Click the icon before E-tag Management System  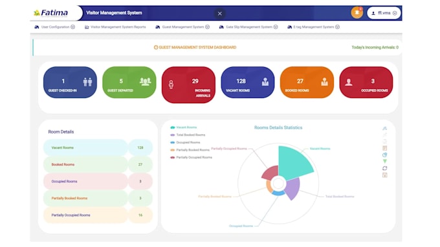click(x=290, y=27)
